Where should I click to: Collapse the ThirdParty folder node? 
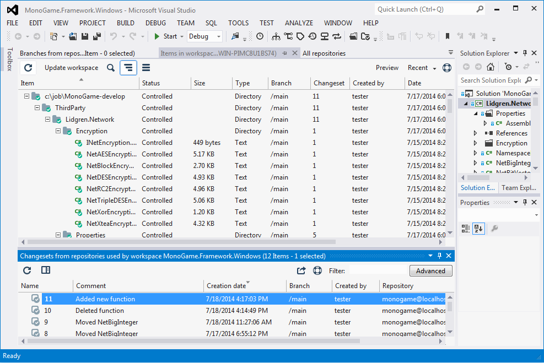click(x=37, y=108)
